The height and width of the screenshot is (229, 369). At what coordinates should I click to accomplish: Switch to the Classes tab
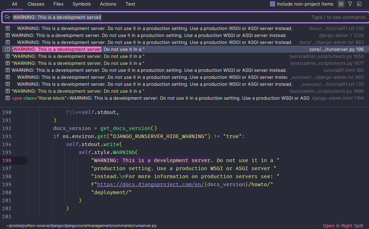click(x=36, y=4)
